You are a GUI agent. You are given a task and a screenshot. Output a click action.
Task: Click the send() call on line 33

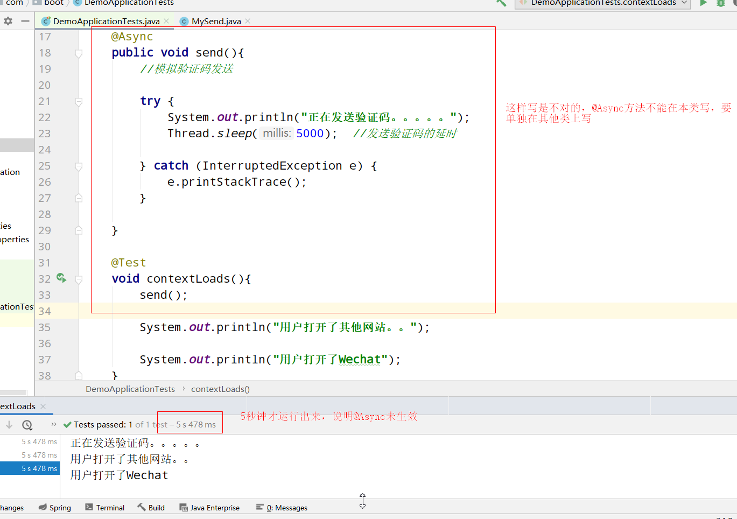[163, 295]
